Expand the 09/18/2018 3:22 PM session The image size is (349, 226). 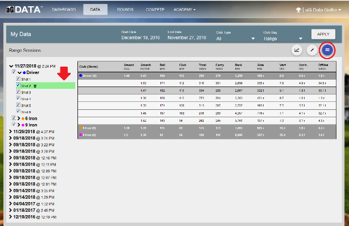[x=10, y=145]
